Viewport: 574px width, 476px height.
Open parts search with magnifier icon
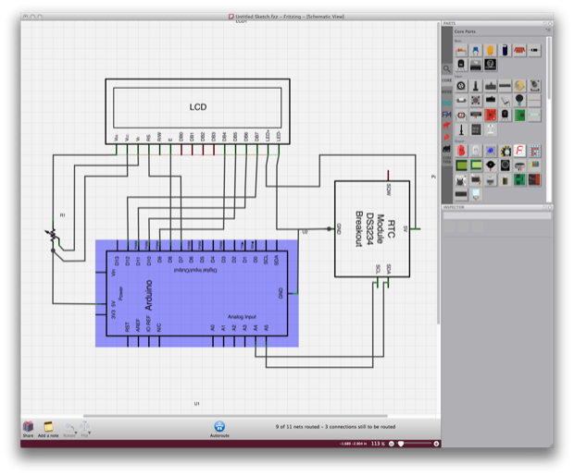(446, 68)
